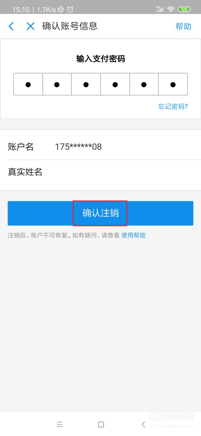Tap the fourth password digit box
The width and height of the screenshot is (201, 436).
coord(115,84)
